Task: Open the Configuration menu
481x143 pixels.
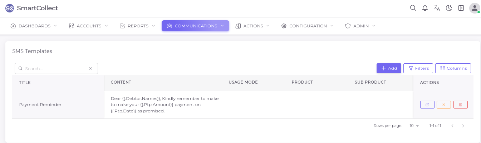Action: [307, 26]
